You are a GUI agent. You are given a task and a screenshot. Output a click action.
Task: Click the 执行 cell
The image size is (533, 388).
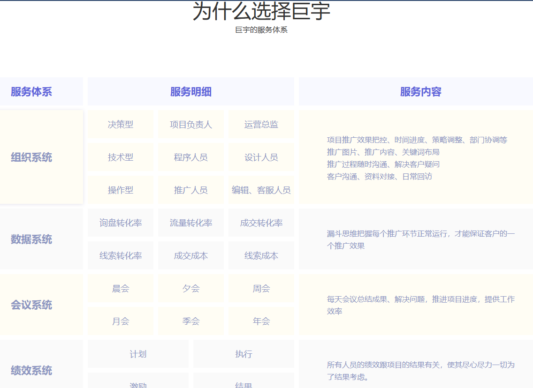click(244, 354)
